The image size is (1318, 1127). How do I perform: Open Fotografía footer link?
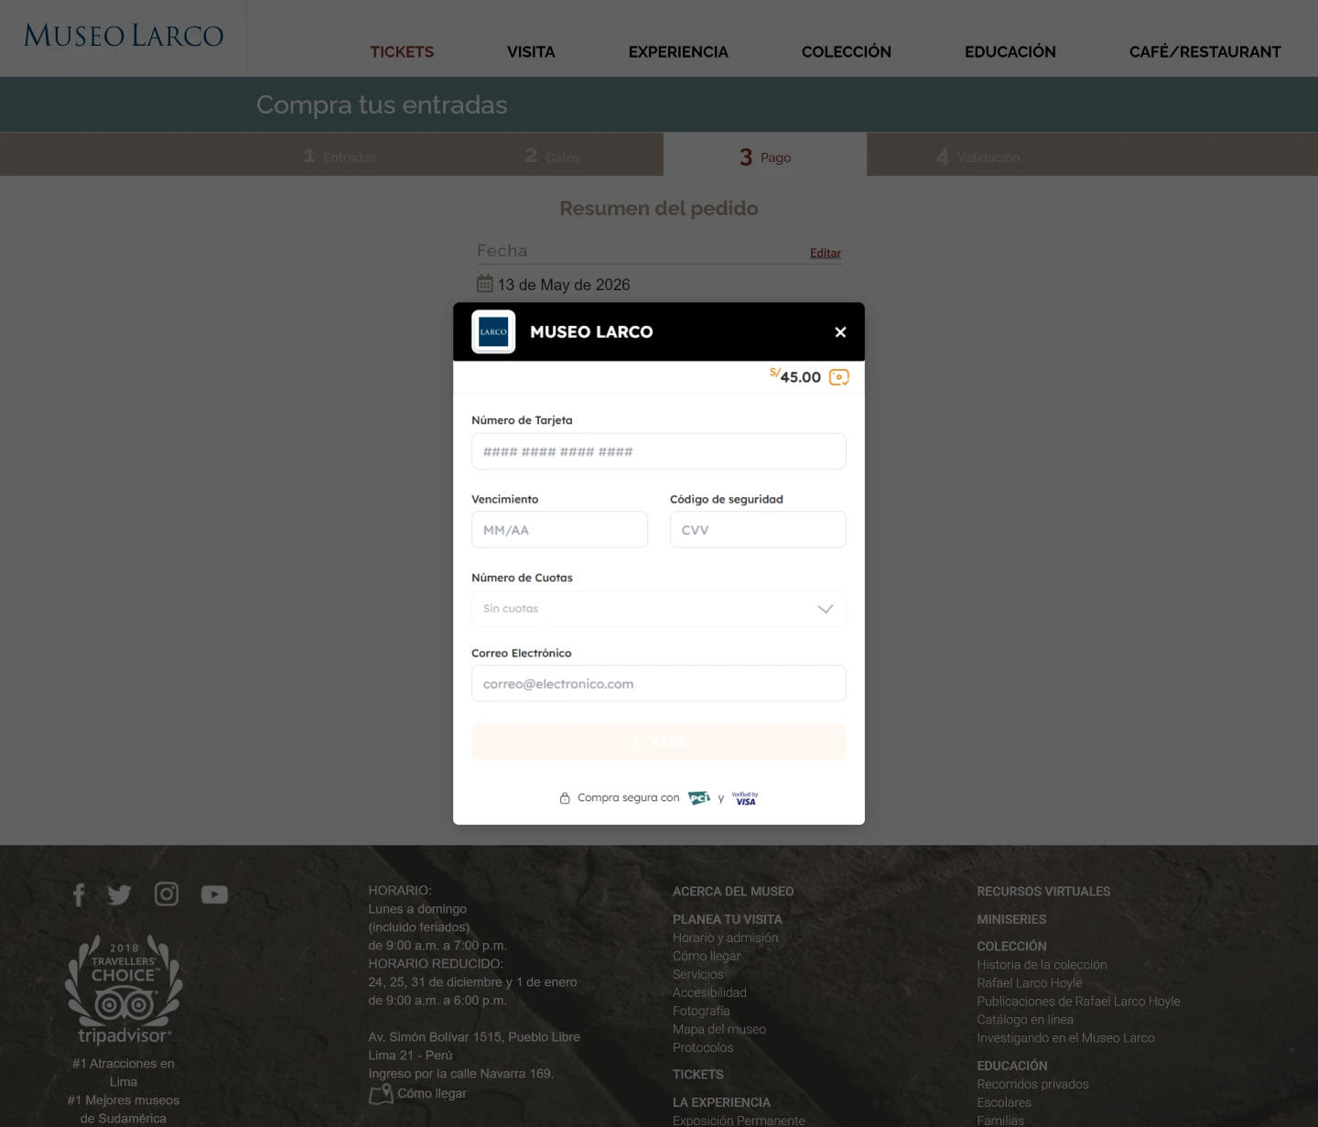click(x=701, y=1011)
